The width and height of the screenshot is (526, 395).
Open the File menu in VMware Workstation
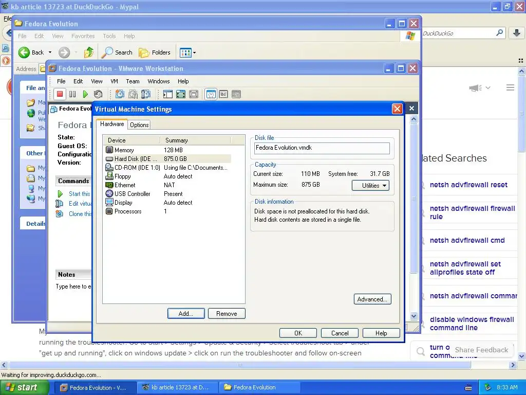coord(61,81)
